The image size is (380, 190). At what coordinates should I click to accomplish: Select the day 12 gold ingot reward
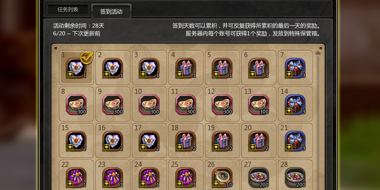coord(222,104)
